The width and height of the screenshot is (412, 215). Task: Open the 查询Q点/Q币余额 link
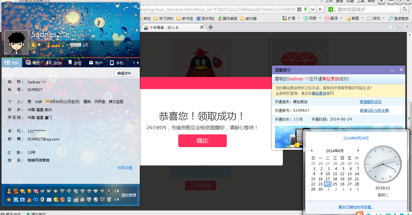click(x=374, y=111)
